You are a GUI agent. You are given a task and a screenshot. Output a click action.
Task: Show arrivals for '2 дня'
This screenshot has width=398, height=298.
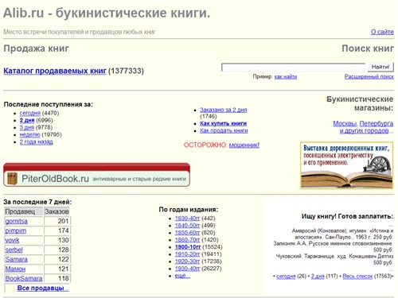tap(27, 120)
